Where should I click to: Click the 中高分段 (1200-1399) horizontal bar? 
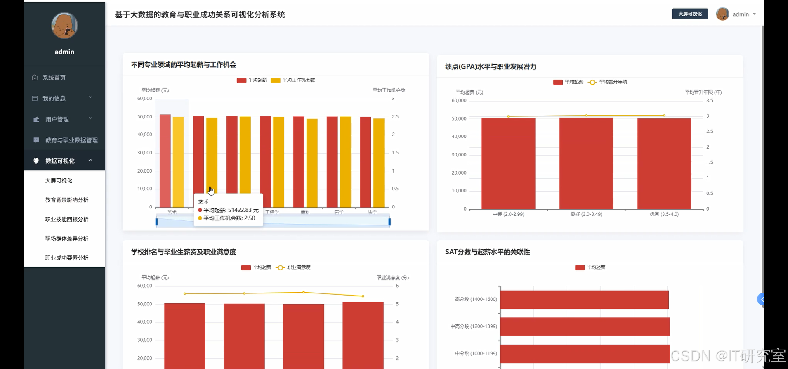pos(585,326)
